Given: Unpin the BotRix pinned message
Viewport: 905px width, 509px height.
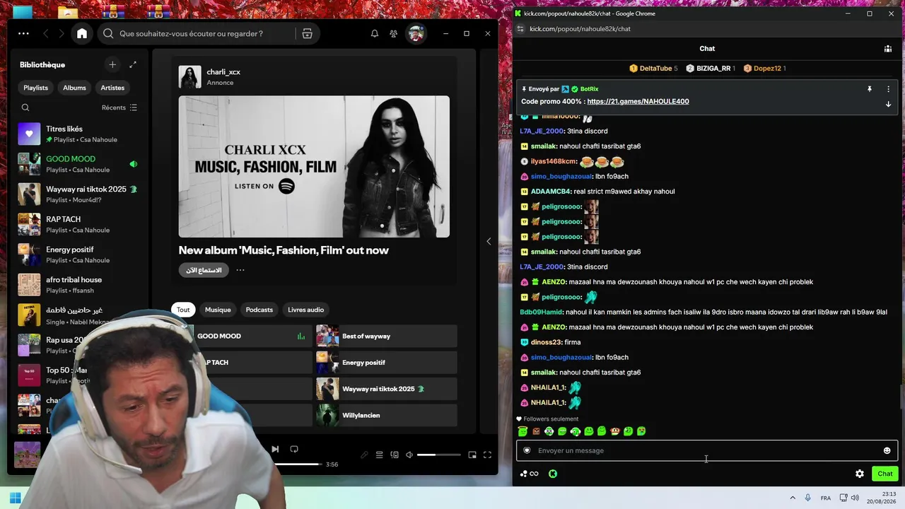Looking at the screenshot, I should click(870, 89).
